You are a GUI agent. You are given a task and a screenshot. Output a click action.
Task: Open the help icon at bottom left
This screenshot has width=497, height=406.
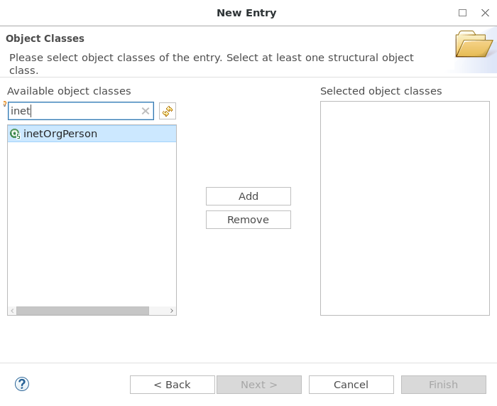click(22, 384)
